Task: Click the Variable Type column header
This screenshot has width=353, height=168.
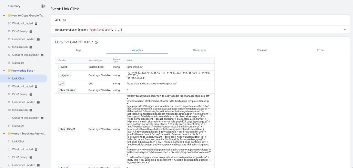Action: coord(95,61)
